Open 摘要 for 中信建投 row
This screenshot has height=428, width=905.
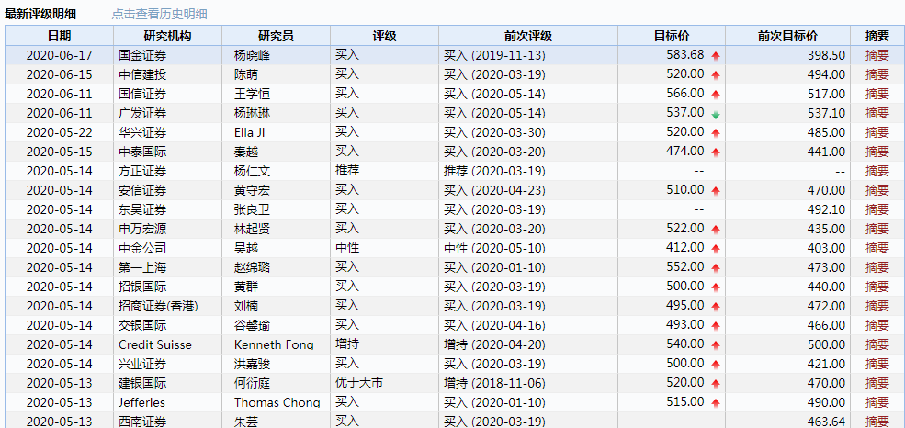click(x=877, y=74)
